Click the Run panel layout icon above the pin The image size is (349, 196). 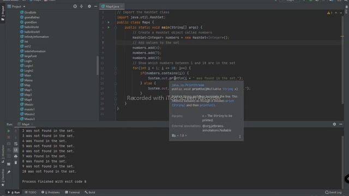9,164
